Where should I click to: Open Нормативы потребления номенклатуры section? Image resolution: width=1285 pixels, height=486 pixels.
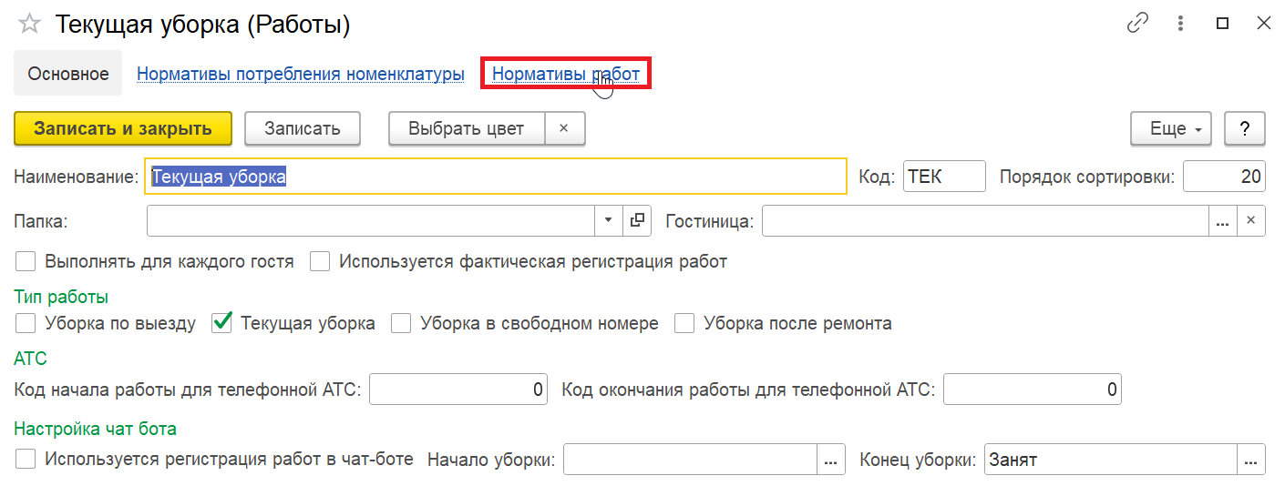tap(301, 74)
